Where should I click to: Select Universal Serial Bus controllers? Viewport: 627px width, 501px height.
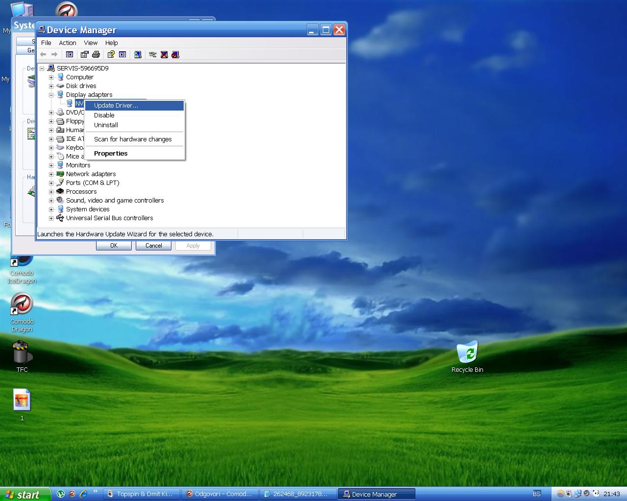(x=110, y=218)
